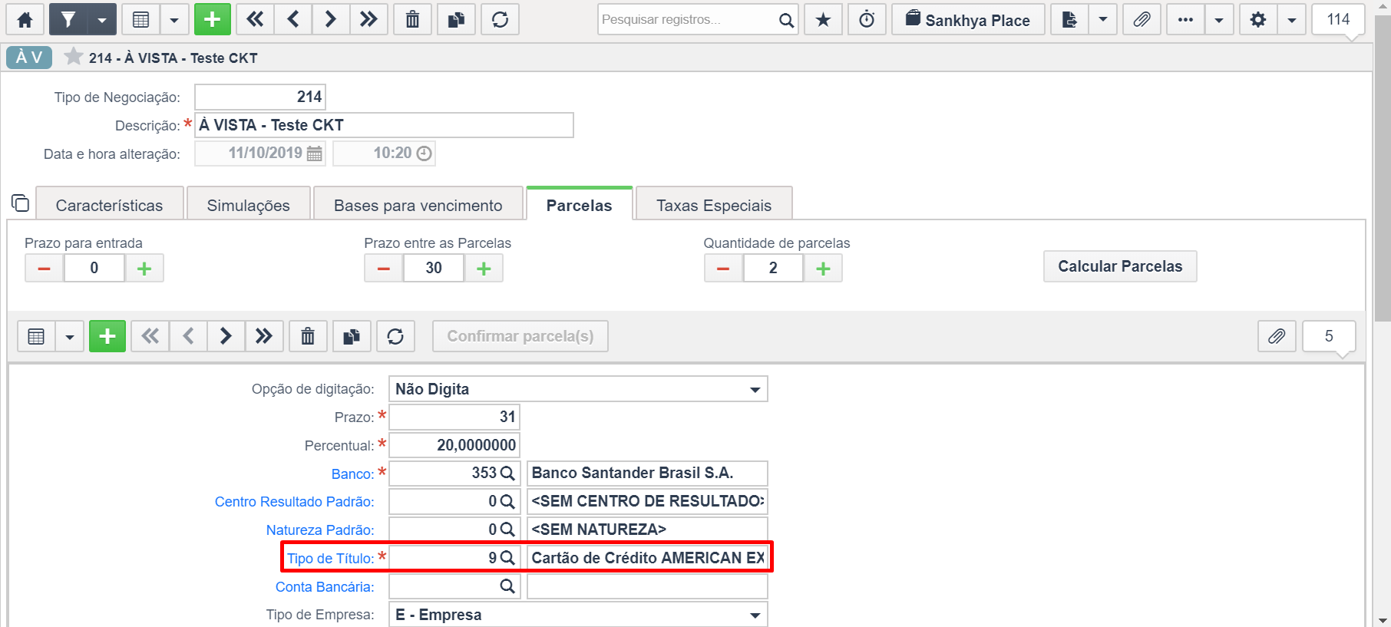Delete the current record in top toolbar
The image size is (1391, 627).
[412, 19]
